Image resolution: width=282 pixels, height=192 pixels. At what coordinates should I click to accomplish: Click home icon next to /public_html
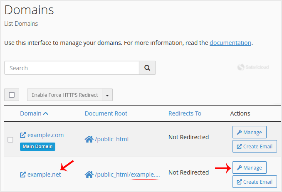tap(89, 139)
